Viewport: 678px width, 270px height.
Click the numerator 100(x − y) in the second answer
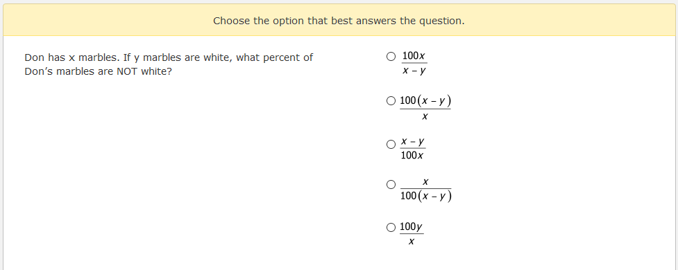[x=425, y=100]
